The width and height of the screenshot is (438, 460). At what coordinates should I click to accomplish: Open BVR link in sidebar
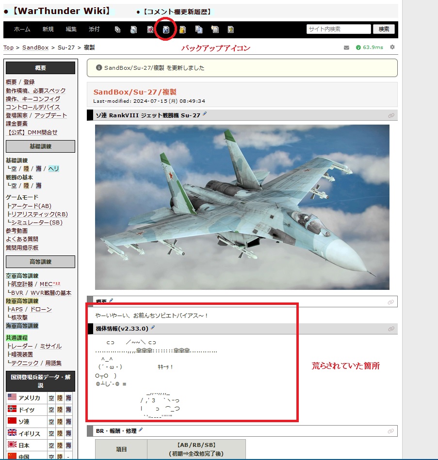tap(17, 293)
